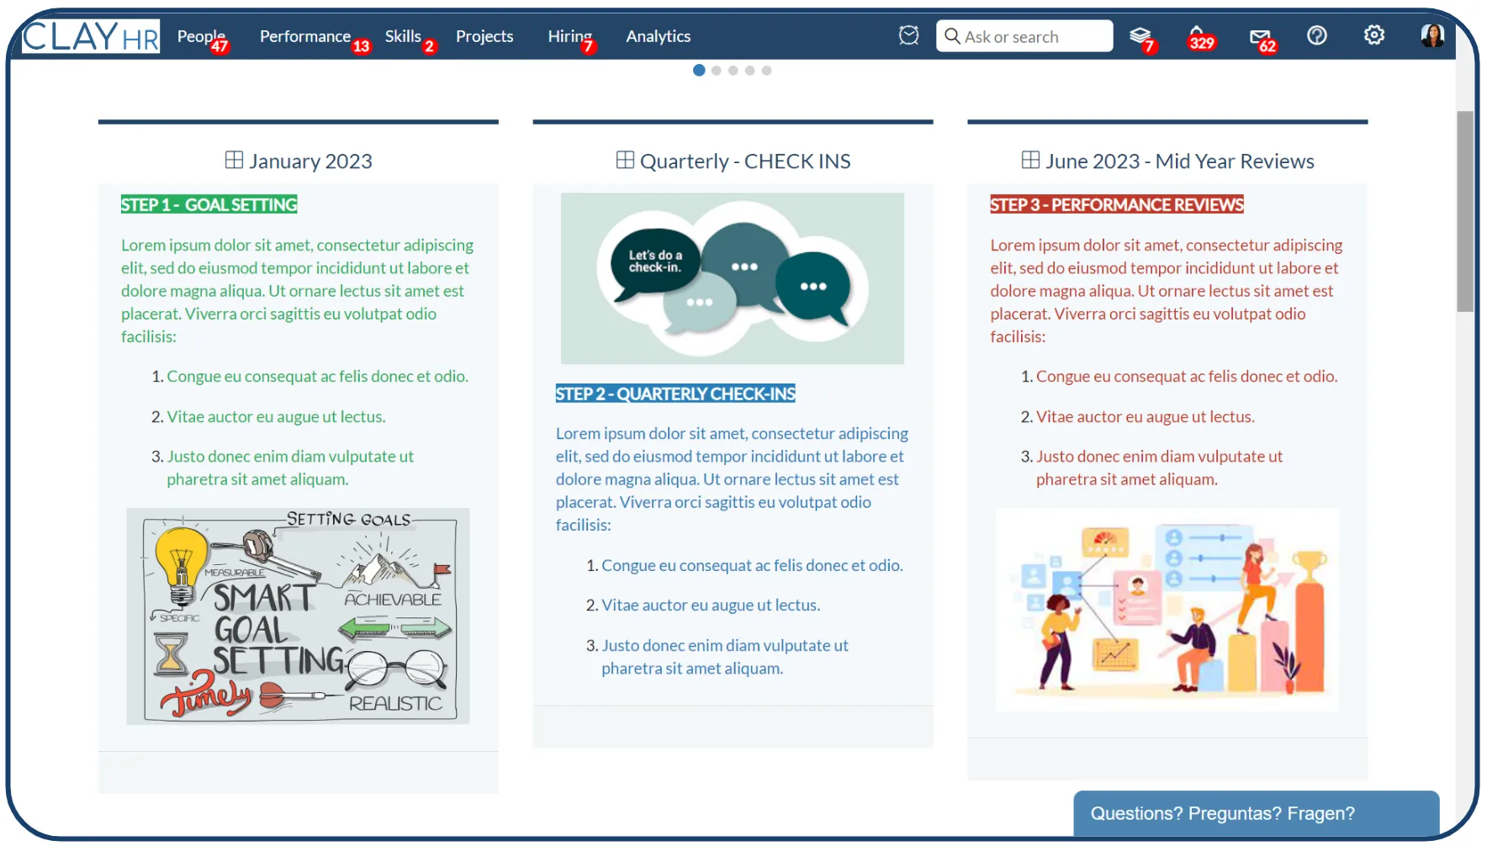Click the badge 47 on People

[220, 46]
